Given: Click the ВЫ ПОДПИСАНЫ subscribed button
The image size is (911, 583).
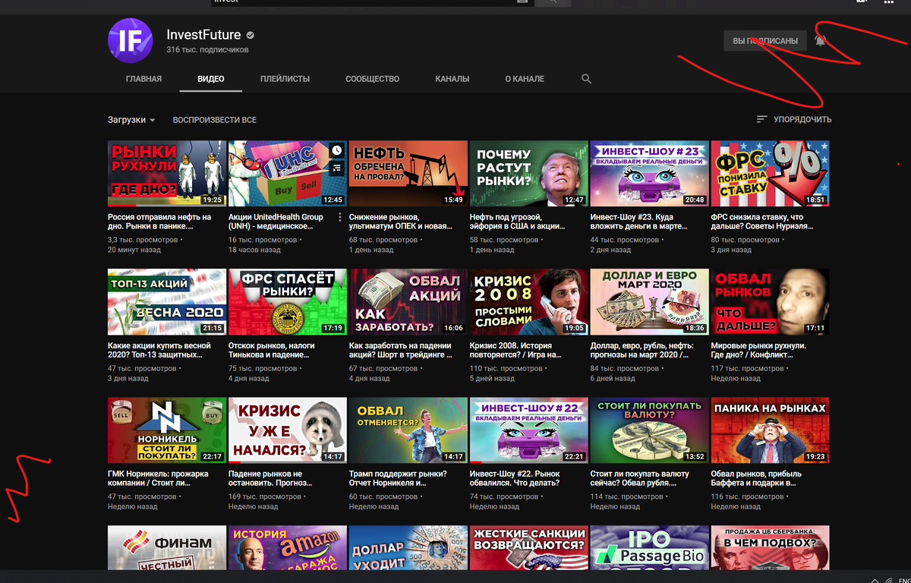Looking at the screenshot, I should click(x=765, y=41).
